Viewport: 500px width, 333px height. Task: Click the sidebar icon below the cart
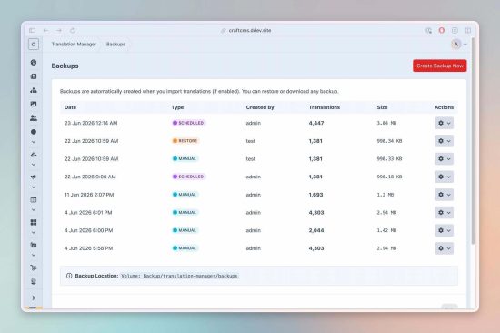tap(34, 281)
